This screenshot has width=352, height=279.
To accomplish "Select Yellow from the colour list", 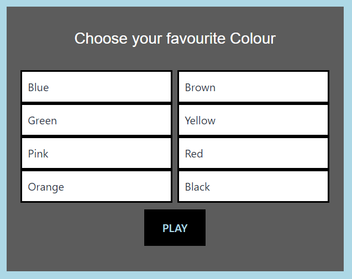I will (x=253, y=120).
